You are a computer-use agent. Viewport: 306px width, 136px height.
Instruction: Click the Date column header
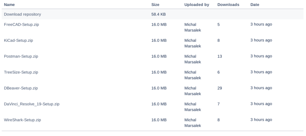pos(255,5)
